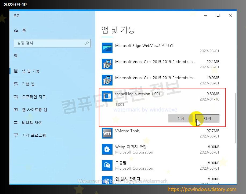The image size is (246, 194).
Task: Click the Microsoft Edge WebView2 app icon
Action: click(x=107, y=48)
